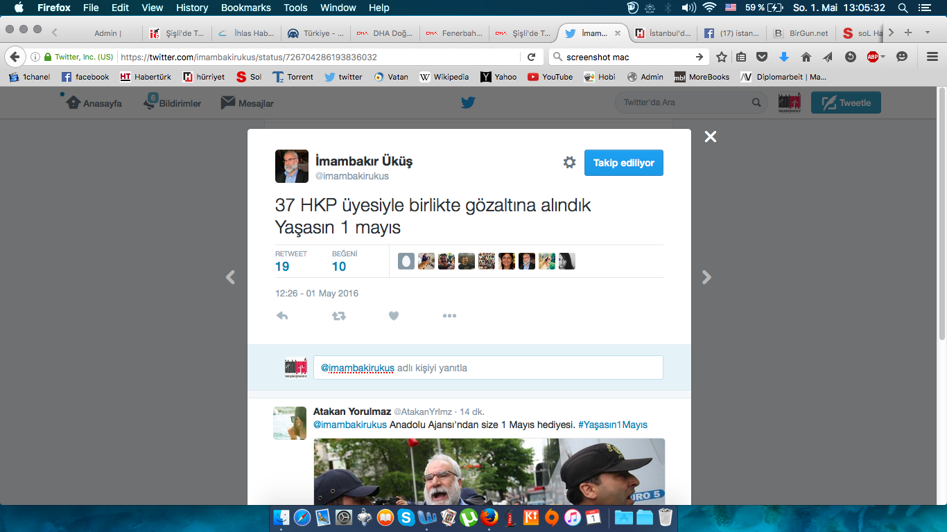Open the Firefox hamburger menu
This screenshot has width=947, height=532.
coord(932,57)
